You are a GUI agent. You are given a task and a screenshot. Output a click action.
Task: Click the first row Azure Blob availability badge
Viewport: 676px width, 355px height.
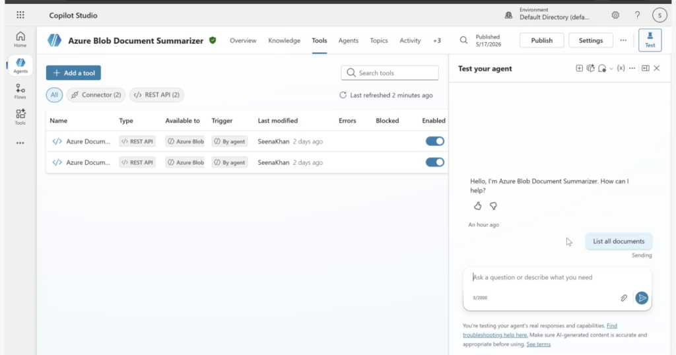click(186, 141)
